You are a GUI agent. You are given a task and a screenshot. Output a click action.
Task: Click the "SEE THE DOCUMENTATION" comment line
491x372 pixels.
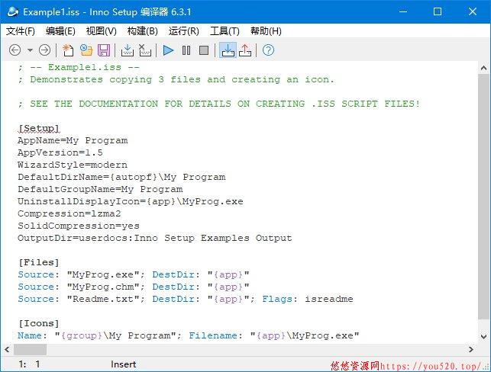click(x=219, y=104)
